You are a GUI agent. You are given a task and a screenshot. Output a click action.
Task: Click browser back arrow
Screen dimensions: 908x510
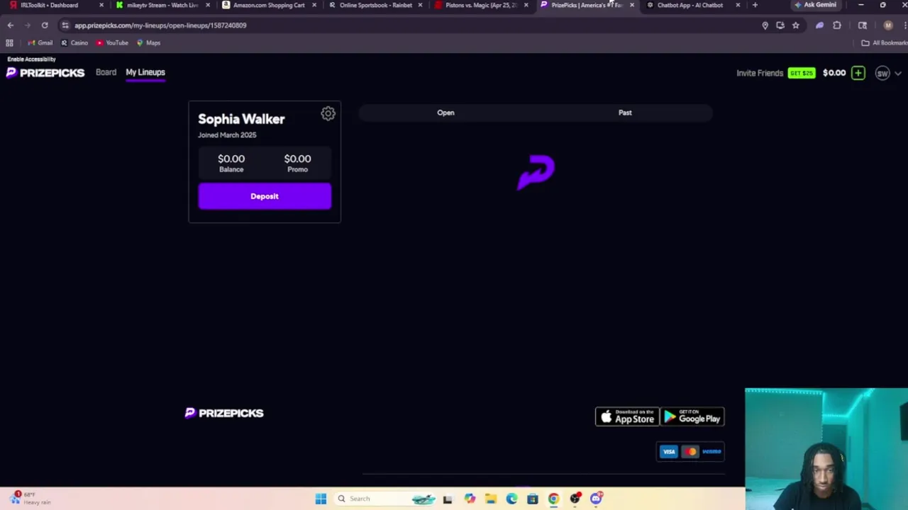tap(11, 25)
